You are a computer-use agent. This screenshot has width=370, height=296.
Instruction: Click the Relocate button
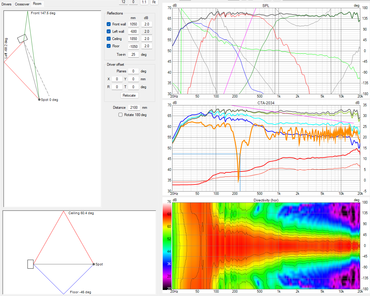(x=129, y=95)
